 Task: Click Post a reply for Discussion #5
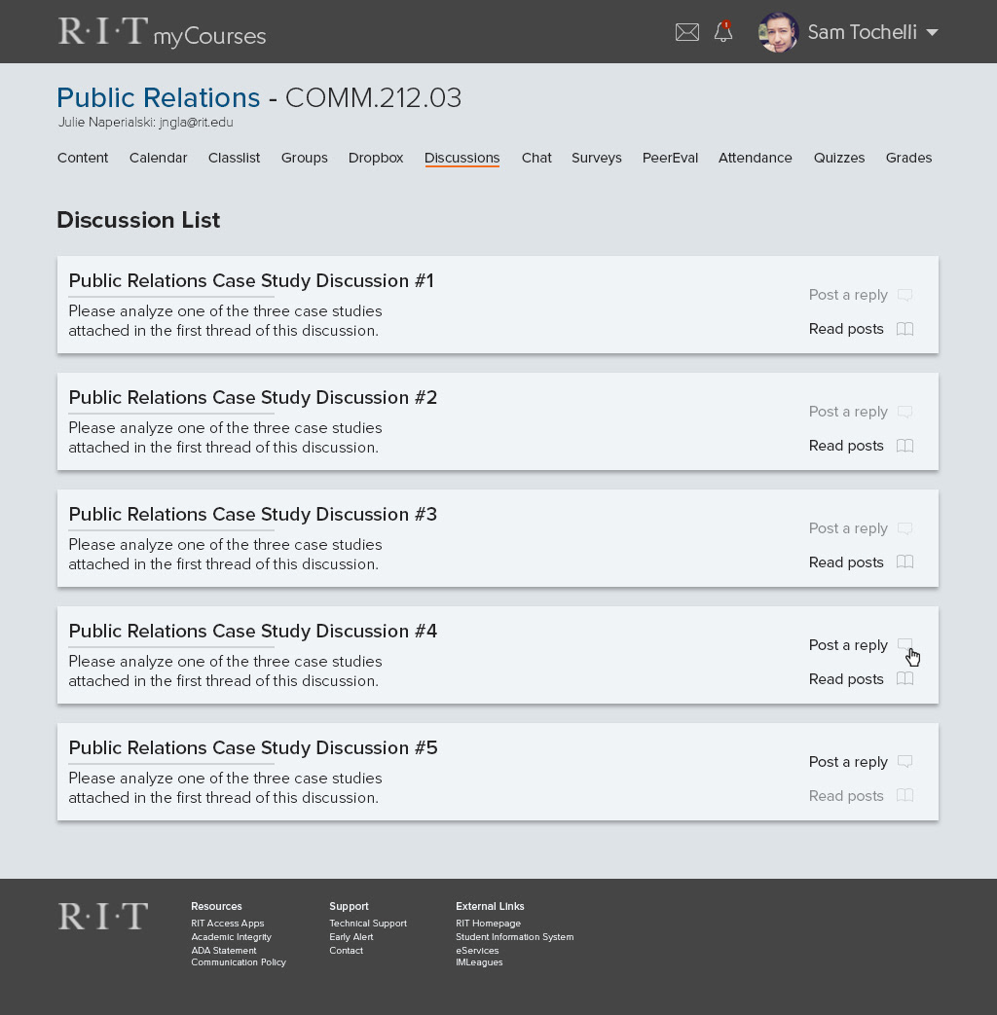(848, 762)
